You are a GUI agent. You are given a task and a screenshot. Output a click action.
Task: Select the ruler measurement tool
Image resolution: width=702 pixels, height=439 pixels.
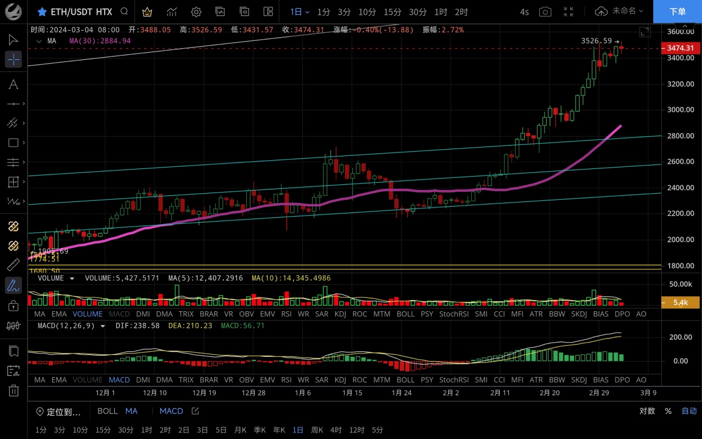click(13, 265)
